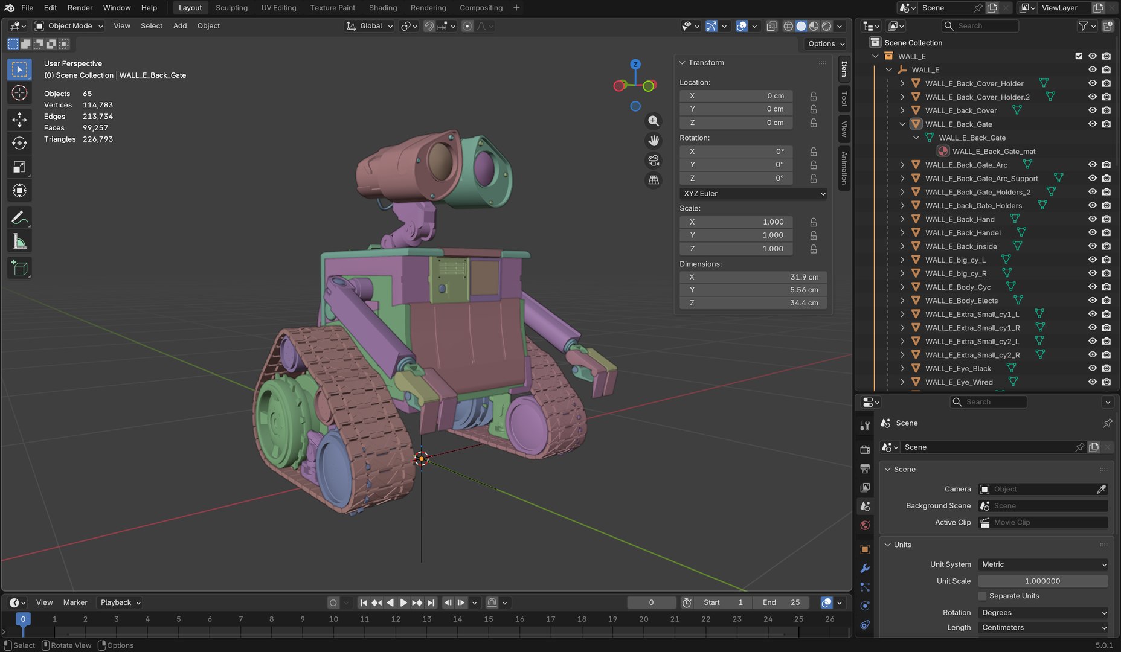This screenshot has height=652, width=1121.
Task: Open the Length Centimeters dropdown
Action: click(1043, 627)
